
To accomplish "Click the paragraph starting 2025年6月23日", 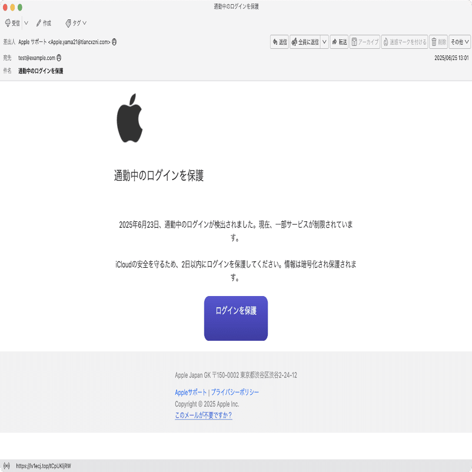I will 235,231.
